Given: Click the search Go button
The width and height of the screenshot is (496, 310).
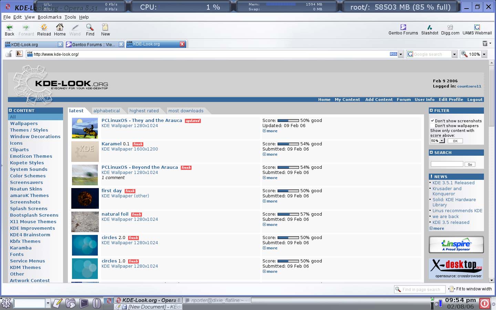Looking at the screenshot, I should 470,164.
